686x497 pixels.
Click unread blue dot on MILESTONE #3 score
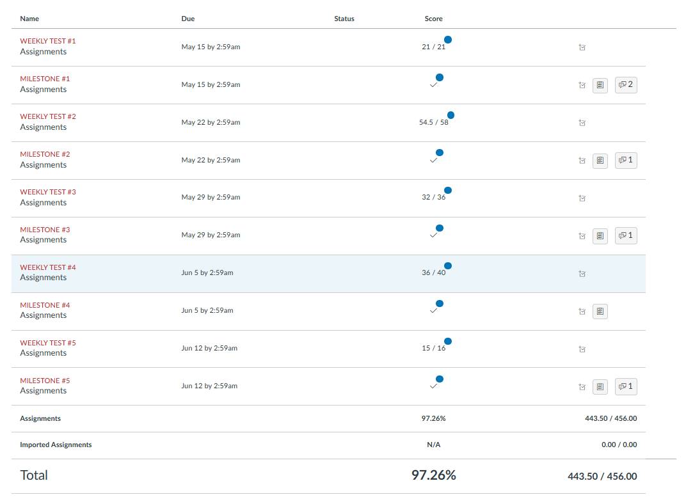coord(440,228)
